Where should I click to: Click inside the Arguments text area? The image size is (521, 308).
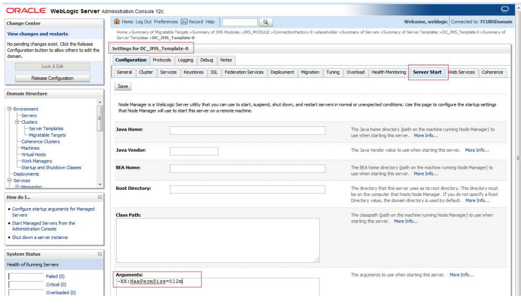[x=218, y=287]
